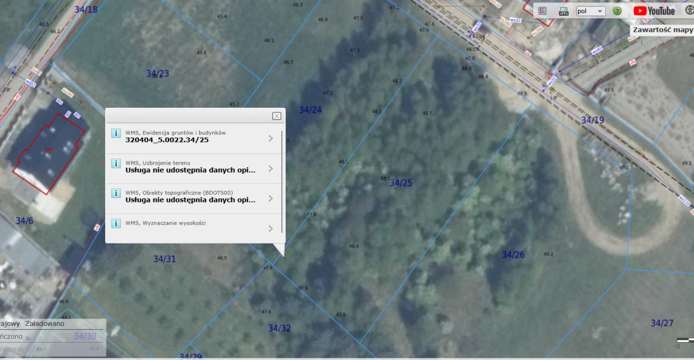Screen dimensions: 694x360
Task: Open the YouTube link
Action: pos(654,11)
